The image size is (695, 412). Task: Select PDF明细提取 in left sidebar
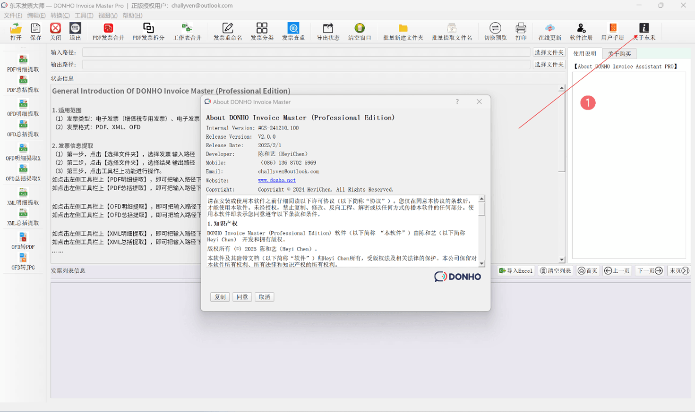(23, 64)
